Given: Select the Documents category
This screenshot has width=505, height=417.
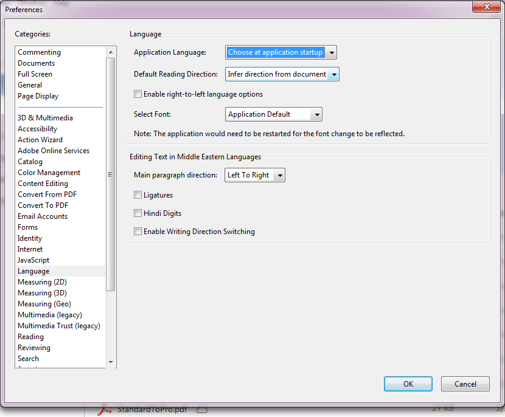Looking at the screenshot, I should (x=36, y=63).
